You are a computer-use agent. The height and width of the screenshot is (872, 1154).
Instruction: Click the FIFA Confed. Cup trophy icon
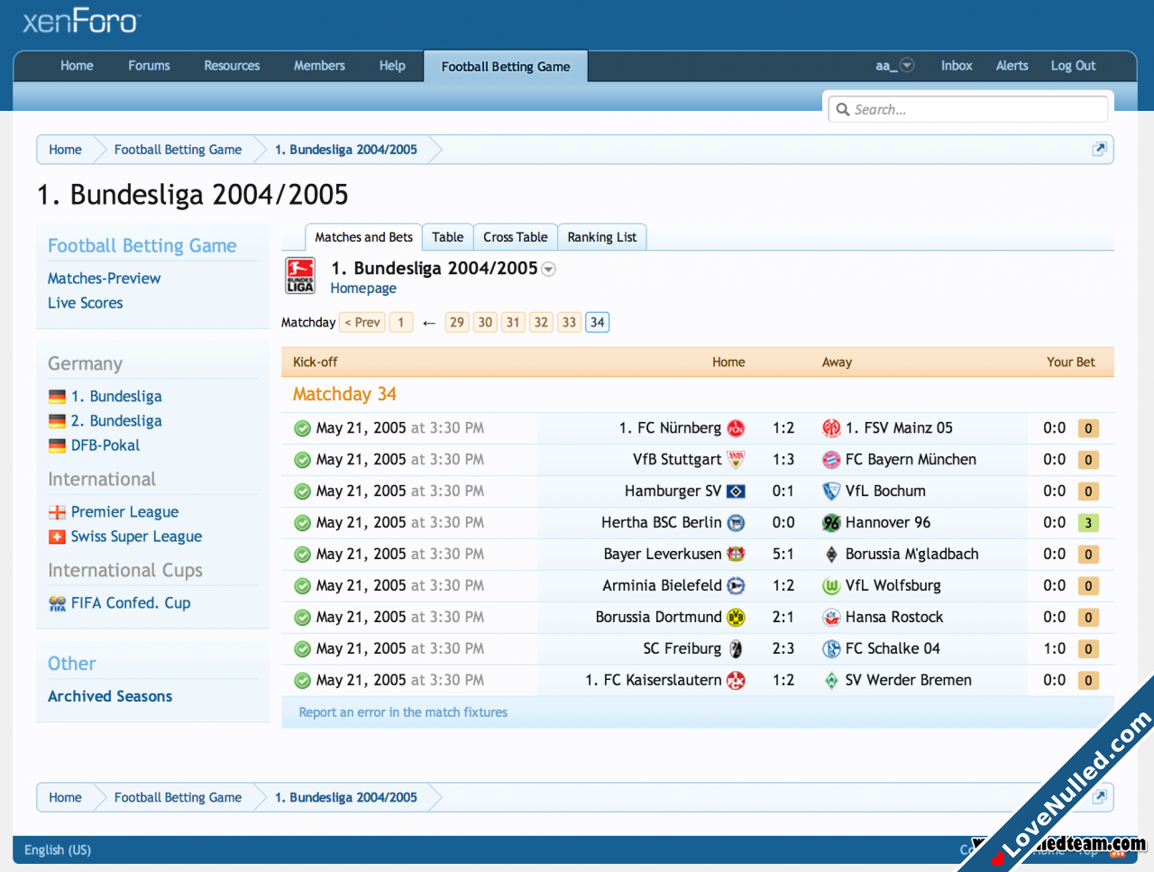coord(57,603)
